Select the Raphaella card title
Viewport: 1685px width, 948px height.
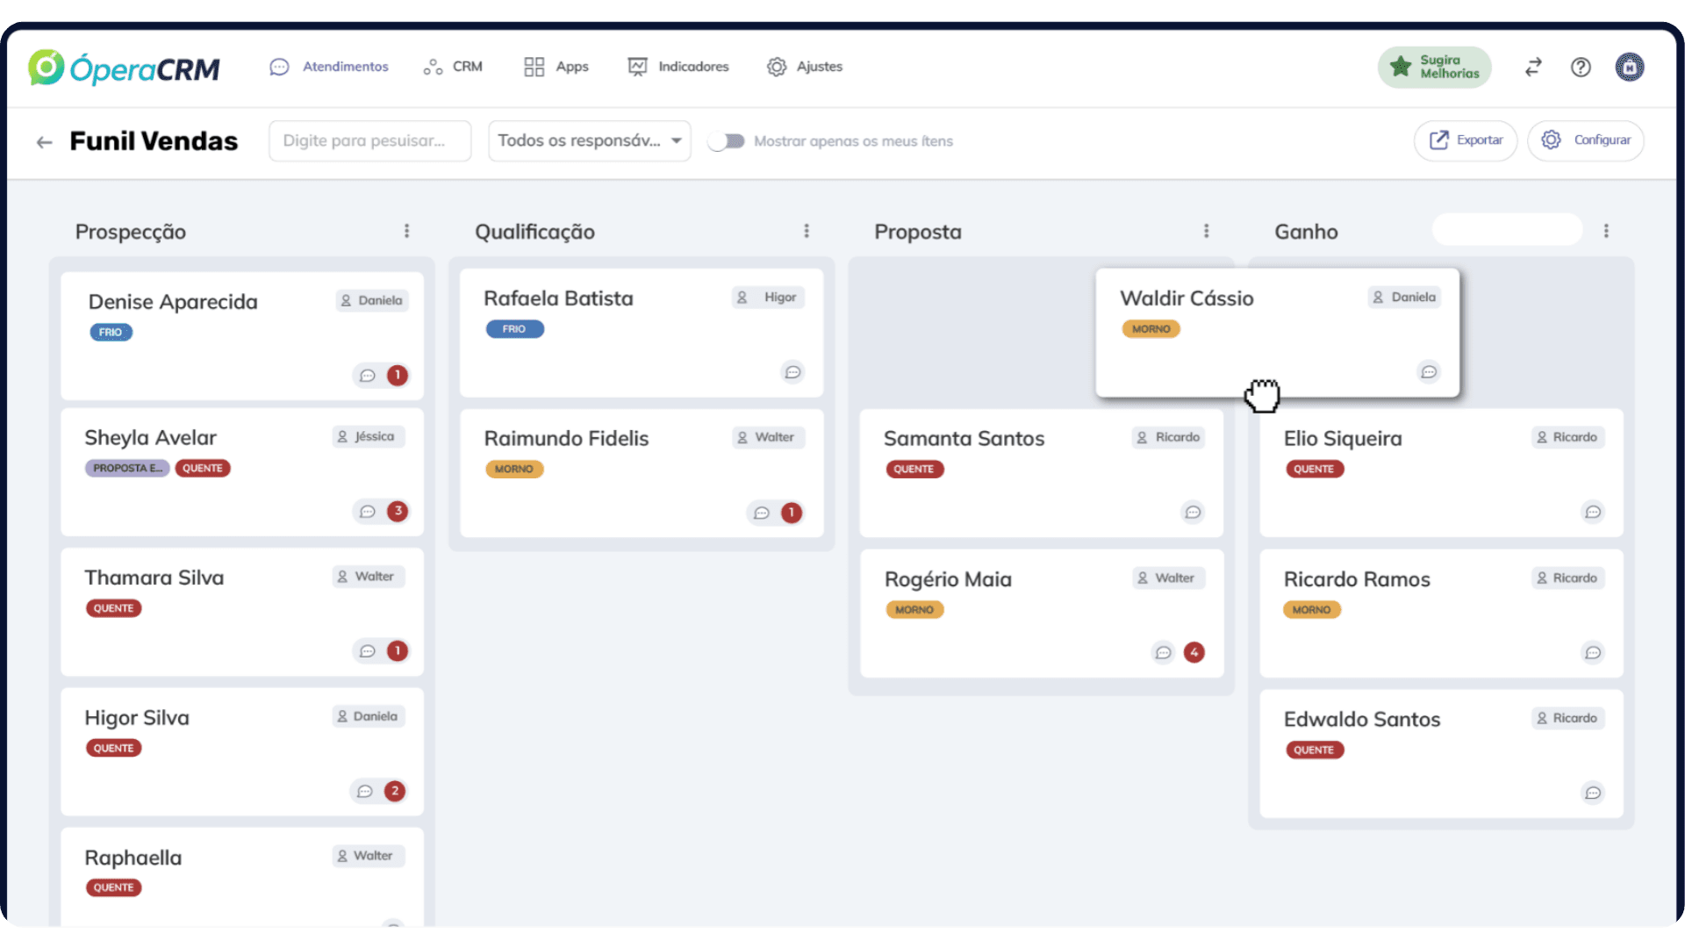point(133,858)
